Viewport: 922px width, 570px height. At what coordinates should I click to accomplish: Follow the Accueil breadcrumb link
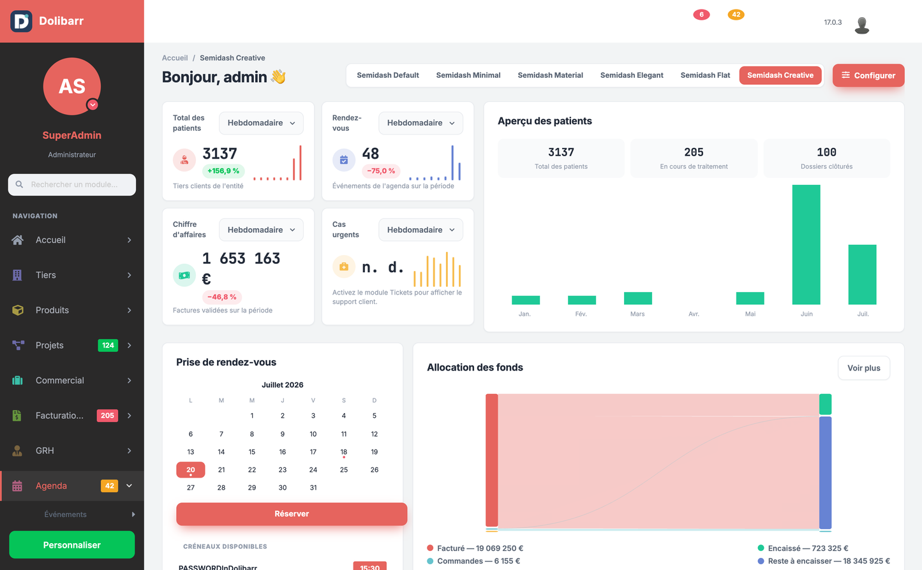pos(175,58)
